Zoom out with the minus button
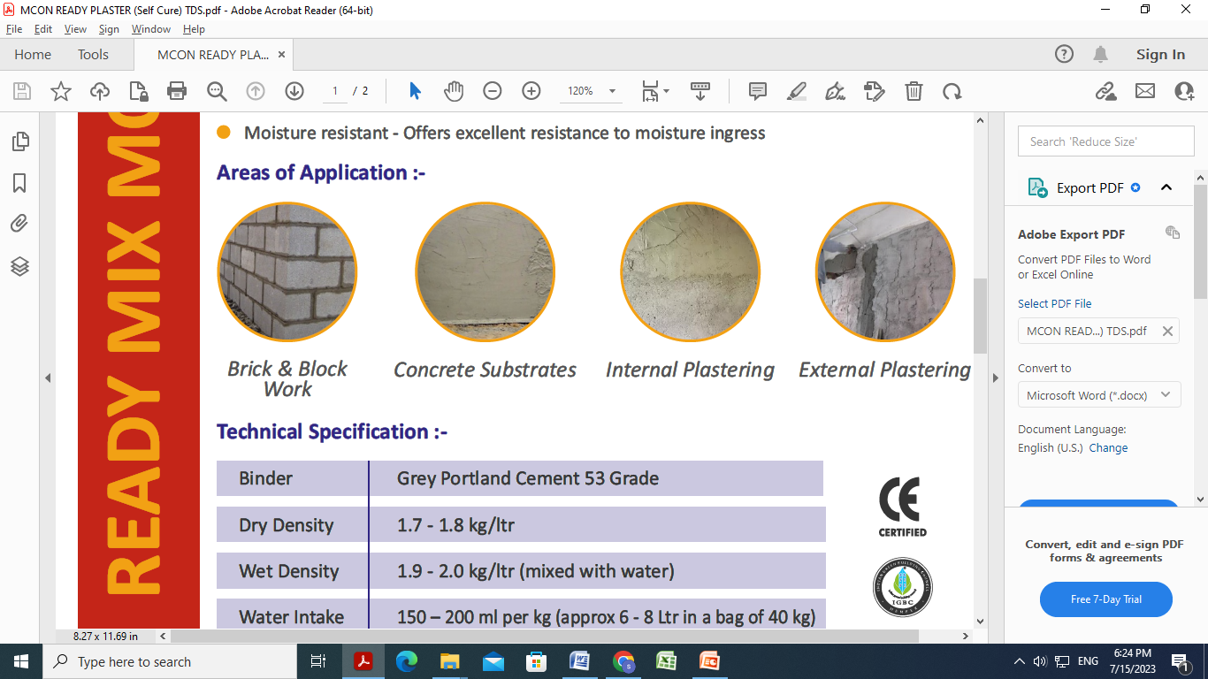 pos(493,91)
